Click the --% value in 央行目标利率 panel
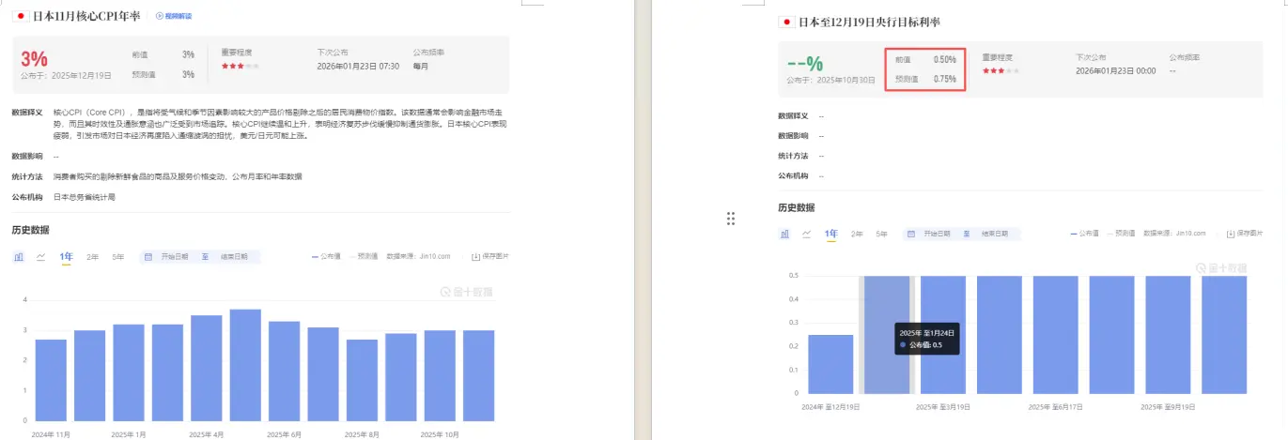The height and width of the screenshot is (440, 1288). pyautogui.click(x=805, y=64)
